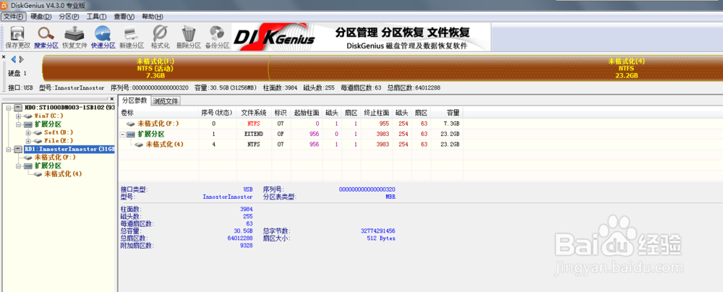Select 未格式化(4) row in partition table
Image resolution: width=723 pixels, height=292 pixels.
pos(291,145)
